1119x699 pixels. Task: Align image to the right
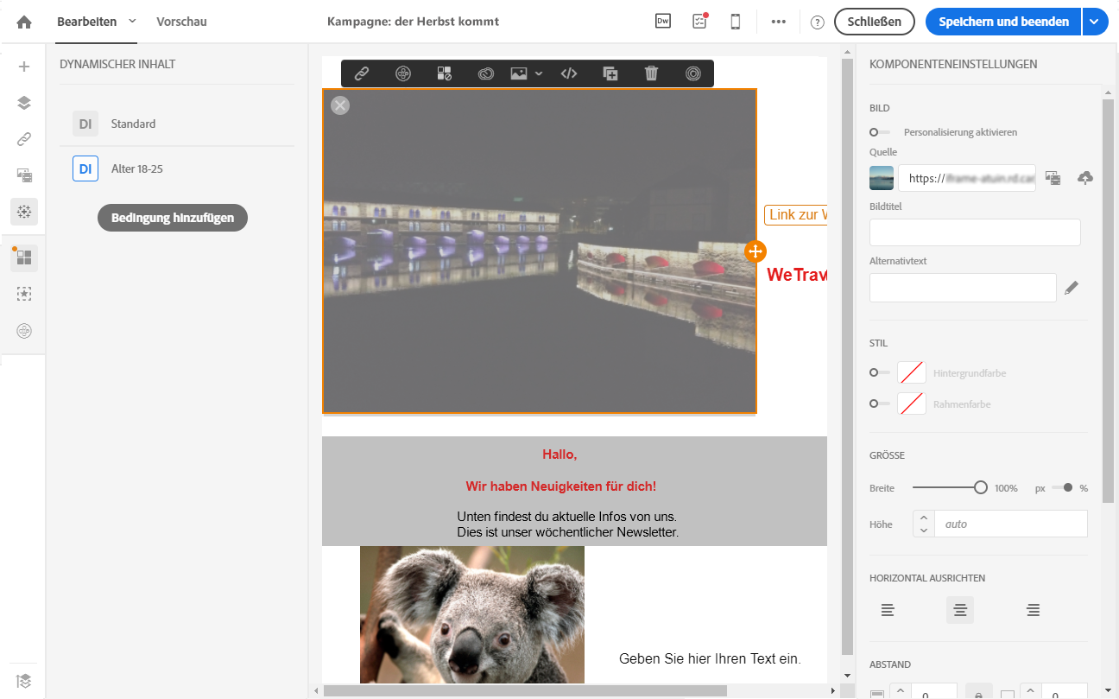(x=1033, y=610)
